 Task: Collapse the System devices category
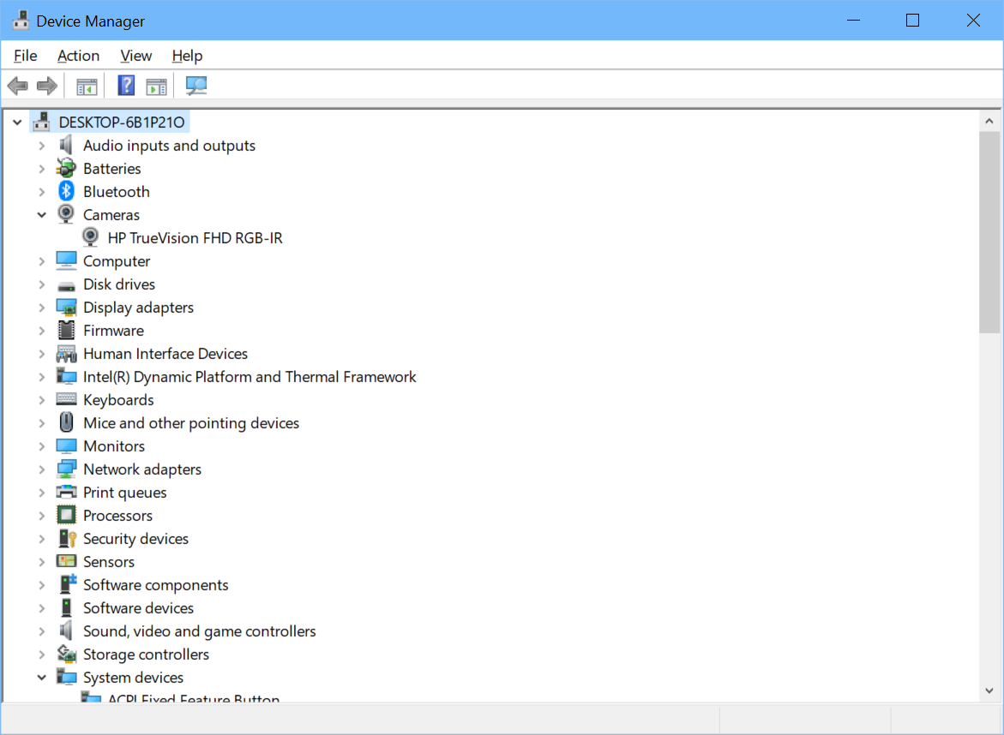[41, 677]
